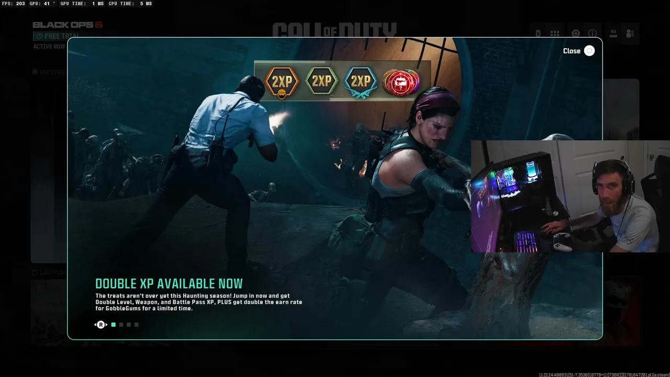Click the BLACK OPS 6 title behind popup
Viewport: 670px width, 377px height.
[x=68, y=25]
